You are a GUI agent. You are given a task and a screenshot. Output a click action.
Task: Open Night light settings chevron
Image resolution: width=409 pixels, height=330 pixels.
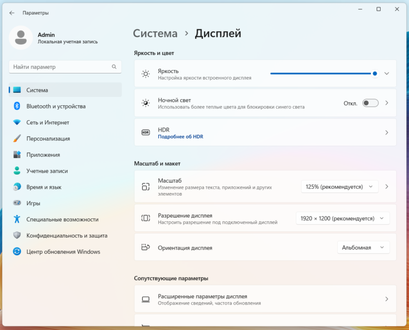point(386,103)
